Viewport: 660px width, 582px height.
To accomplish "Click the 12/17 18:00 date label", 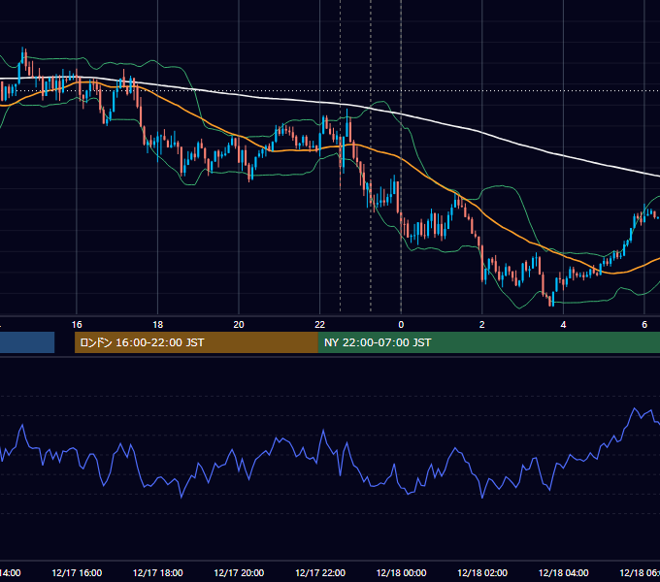I will point(158,572).
